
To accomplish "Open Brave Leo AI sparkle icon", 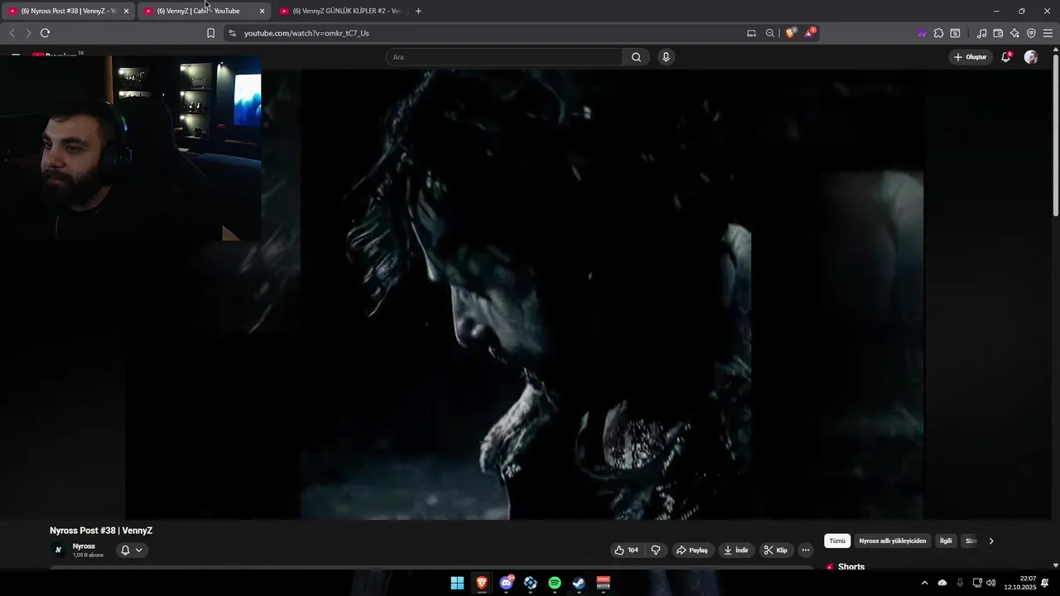I will [x=1014, y=33].
